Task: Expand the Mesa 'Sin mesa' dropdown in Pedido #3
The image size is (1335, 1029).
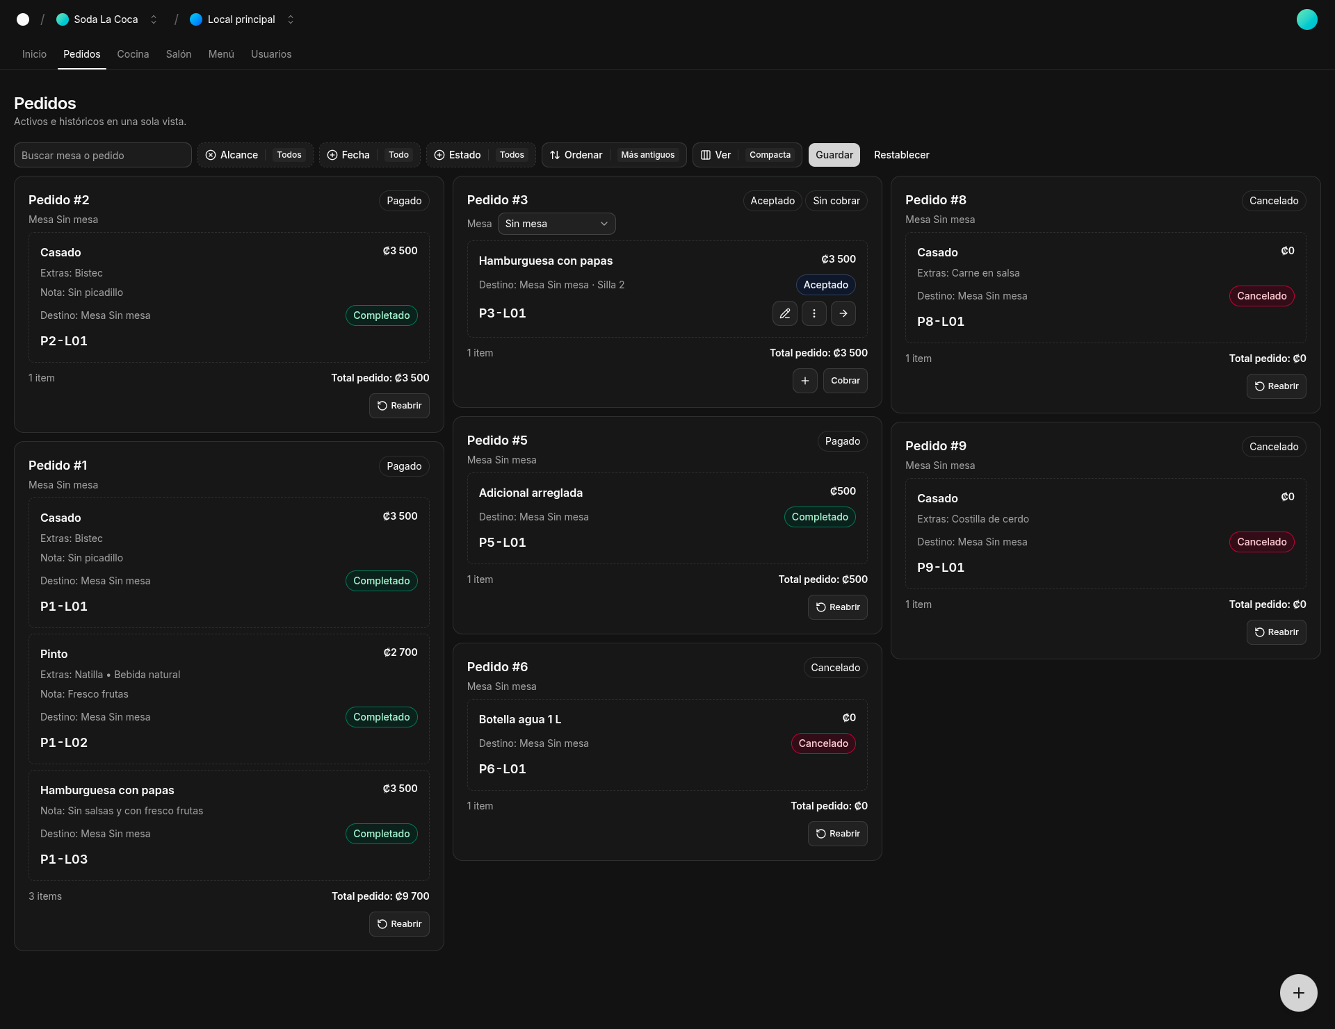Action: click(x=556, y=224)
